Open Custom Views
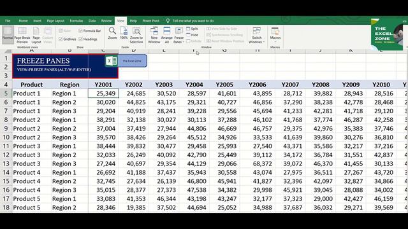The width and height of the screenshot is (408, 229). point(48,36)
